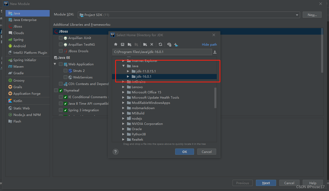Choose Clouds module type

[28, 33]
